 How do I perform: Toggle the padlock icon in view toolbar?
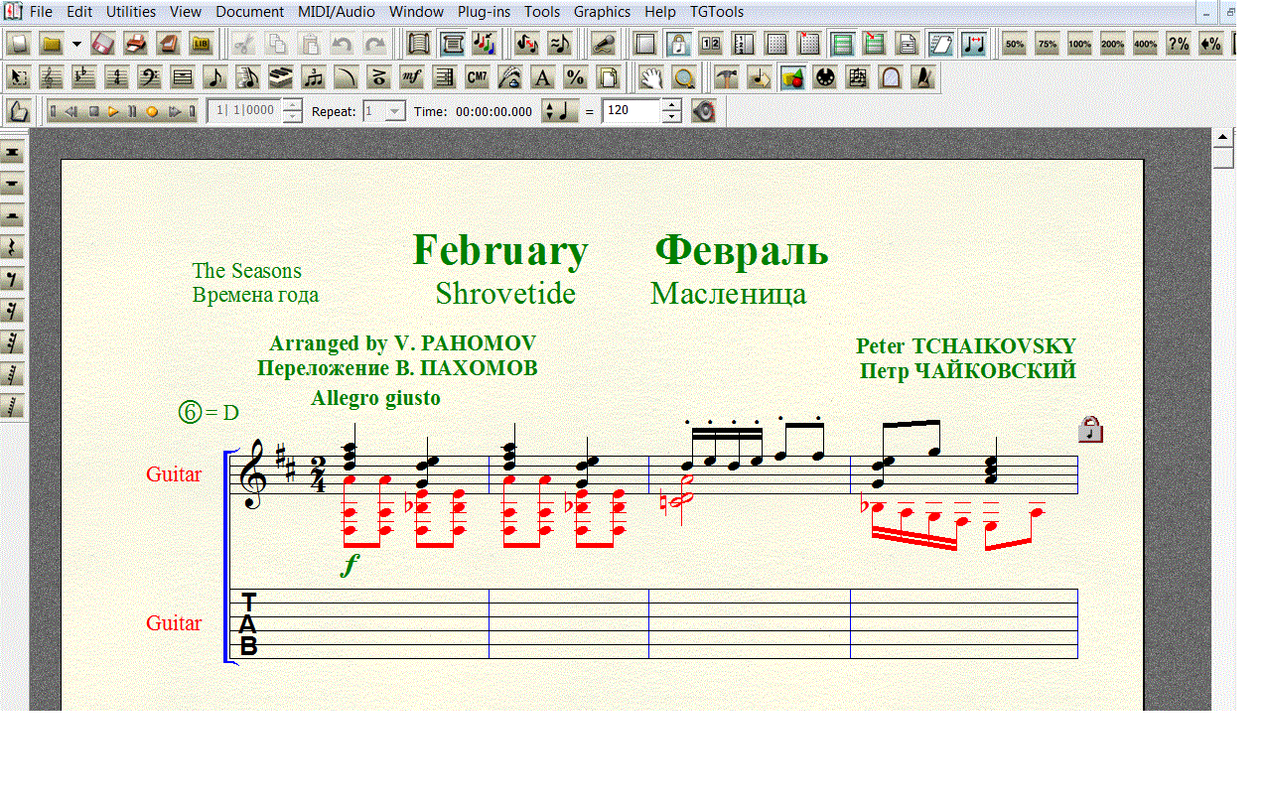[678, 44]
